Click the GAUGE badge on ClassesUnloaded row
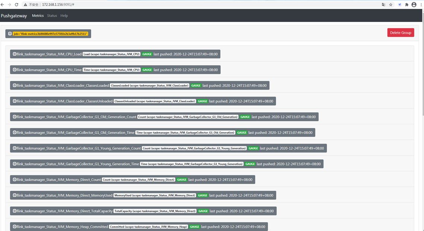This screenshot has height=231, width=424. [x=203, y=101]
